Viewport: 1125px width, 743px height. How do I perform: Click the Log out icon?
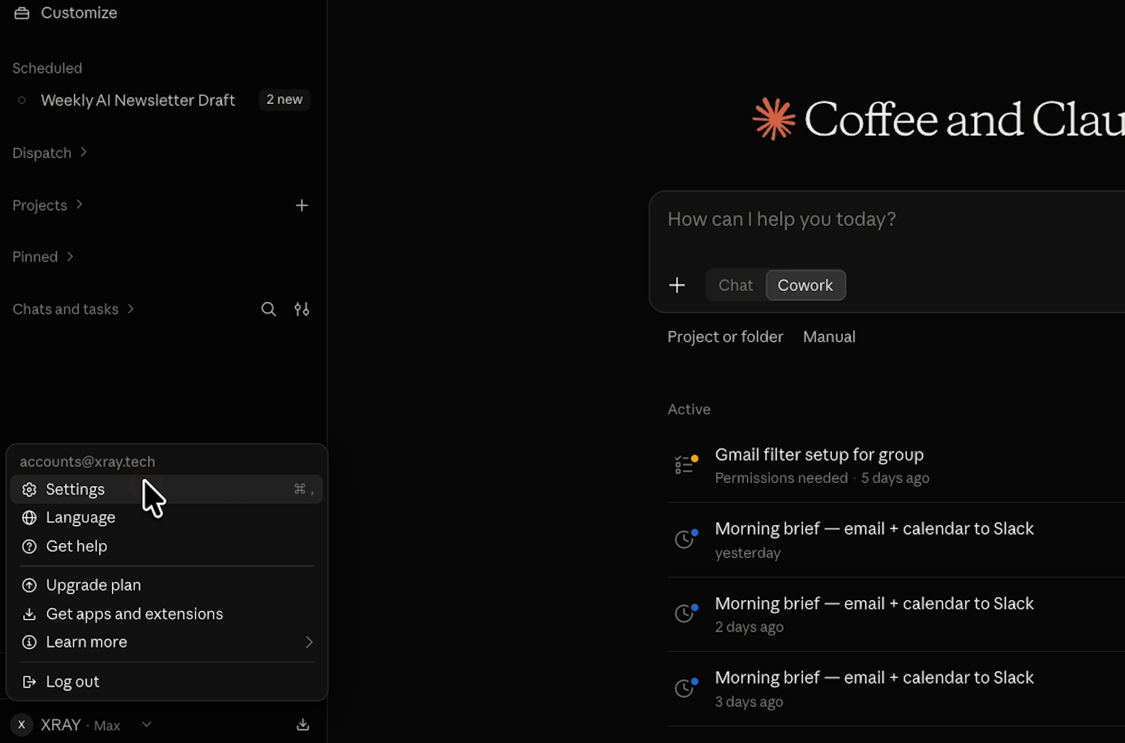pyautogui.click(x=30, y=682)
